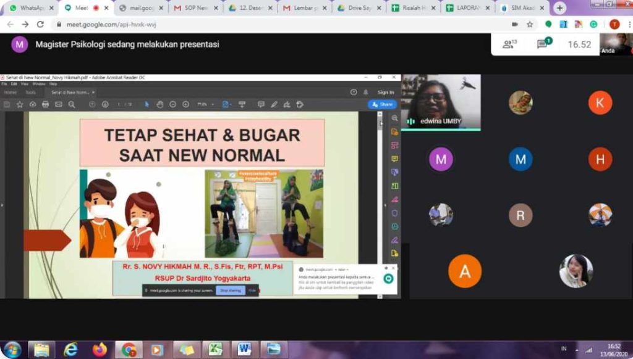Click the zoom out minus icon in Acrobat
The width and height of the screenshot is (633, 359).
click(173, 105)
